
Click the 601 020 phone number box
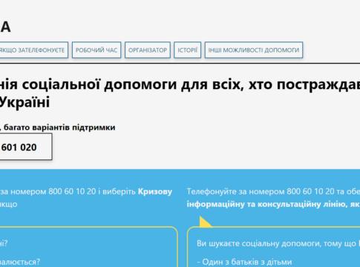click(x=26, y=147)
